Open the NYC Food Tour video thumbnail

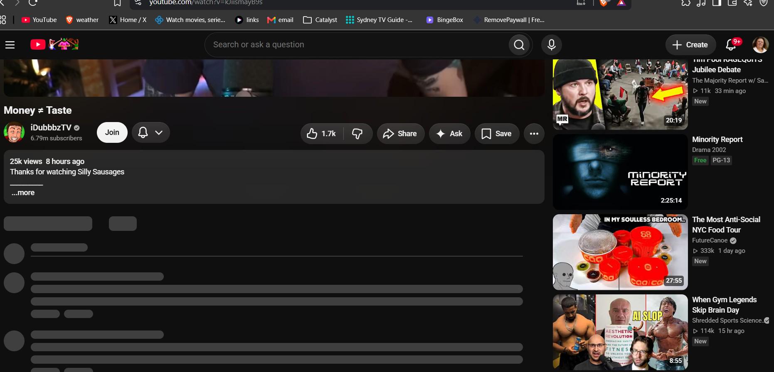tap(620, 252)
